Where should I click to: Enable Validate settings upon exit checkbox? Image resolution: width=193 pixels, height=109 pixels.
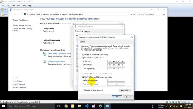click(x=84, y=90)
